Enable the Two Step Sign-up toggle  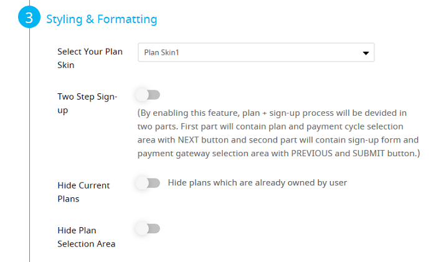pyautogui.click(x=148, y=95)
